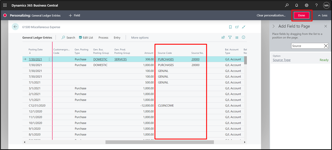The image size is (332, 150).
Task: Click Search in the list toolbar
Action: (68, 38)
